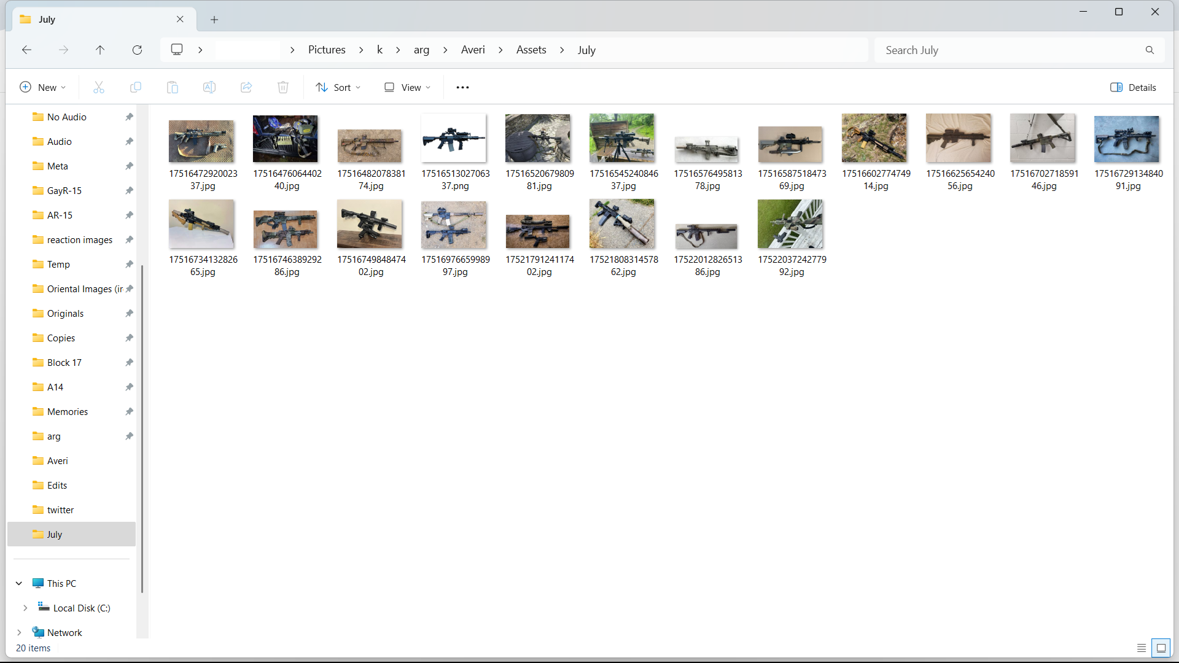The image size is (1179, 663).
Task: Go up one folder level
Action: [x=100, y=50]
